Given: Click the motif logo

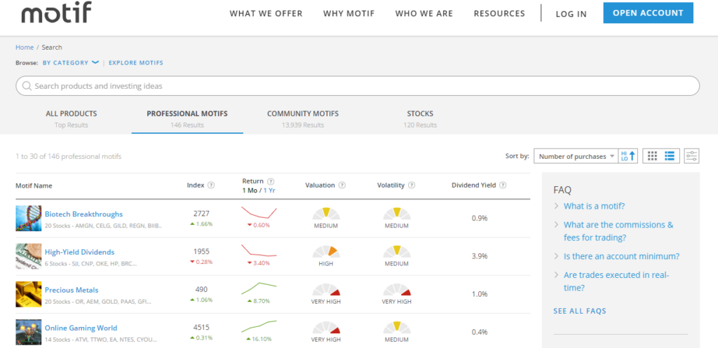Looking at the screenshot, I should 56,13.
